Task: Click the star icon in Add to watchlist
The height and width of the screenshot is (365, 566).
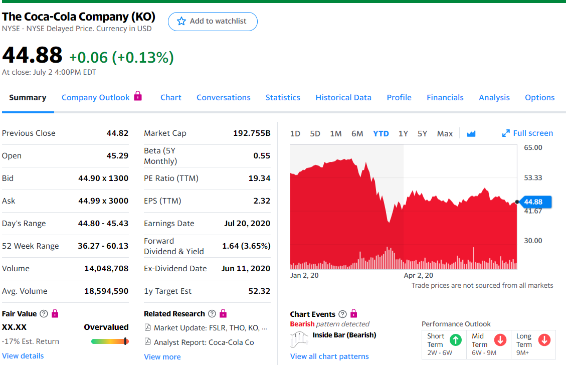Action: [181, 21]
